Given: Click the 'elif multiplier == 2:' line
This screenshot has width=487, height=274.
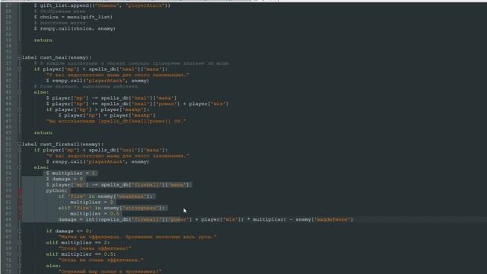Looking at the screenshot, I should point(78,243).
